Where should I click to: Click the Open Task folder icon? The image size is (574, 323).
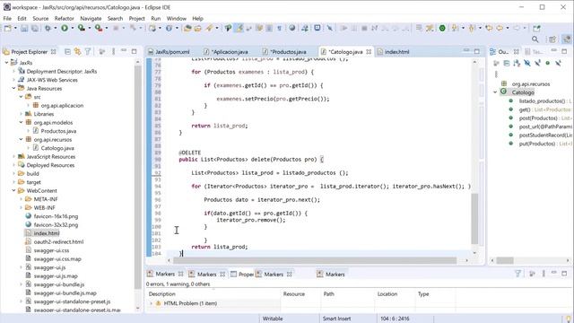[197, 28]
